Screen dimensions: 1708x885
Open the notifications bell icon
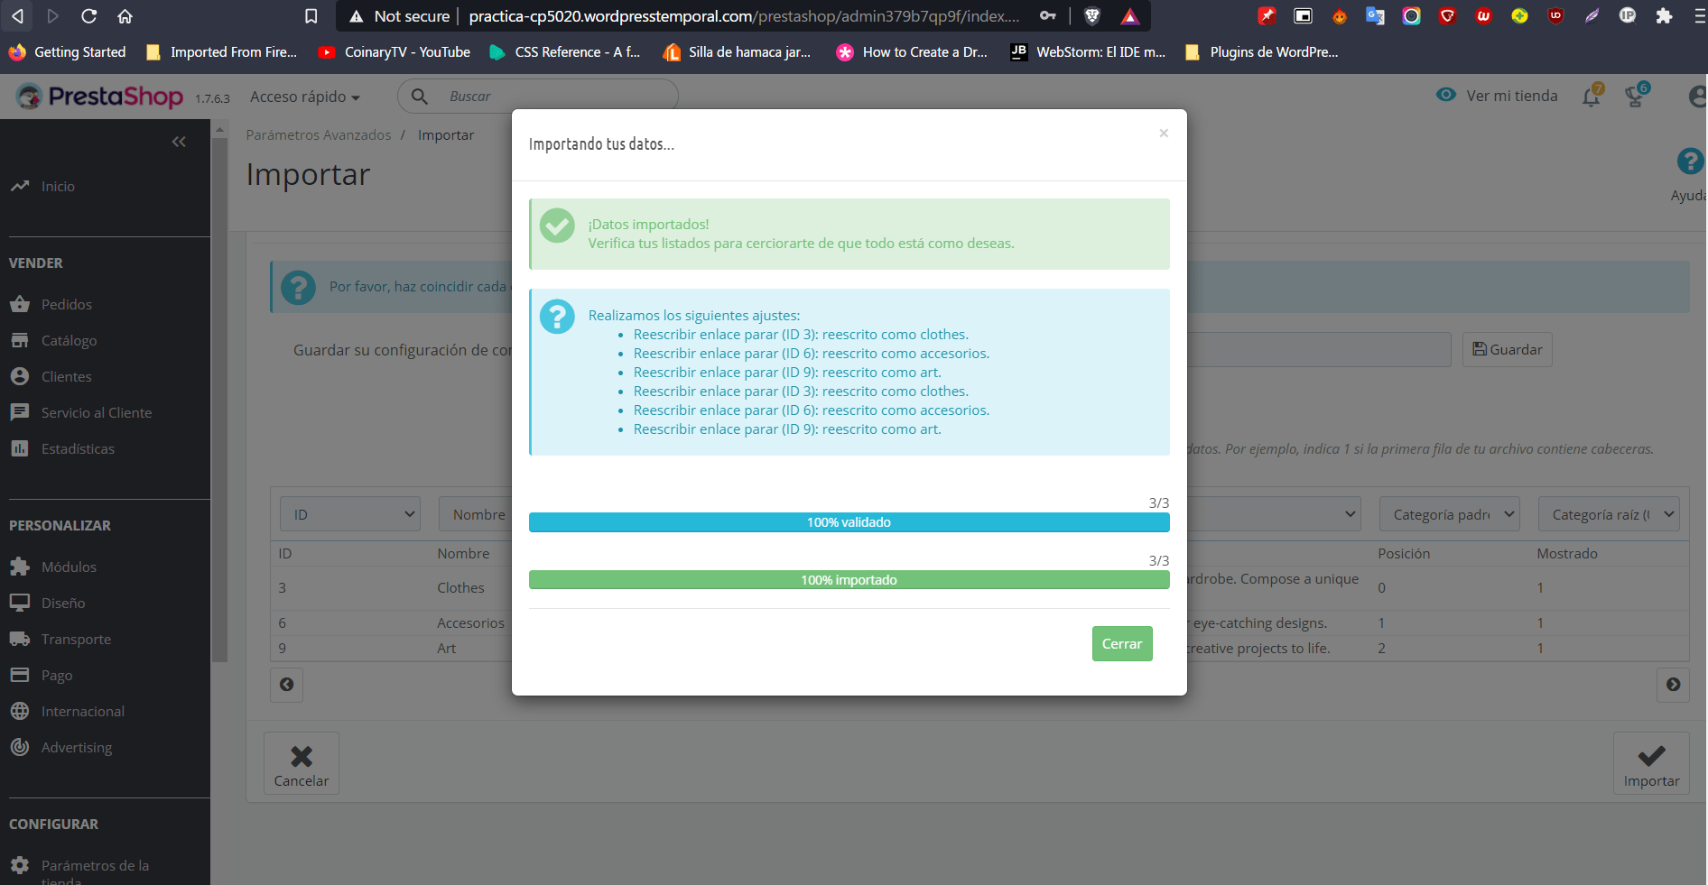click(1592, 96)
